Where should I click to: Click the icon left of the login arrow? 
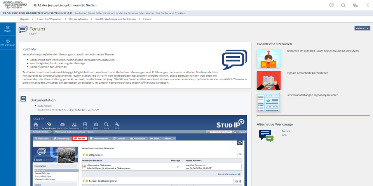tap(355, 5)
